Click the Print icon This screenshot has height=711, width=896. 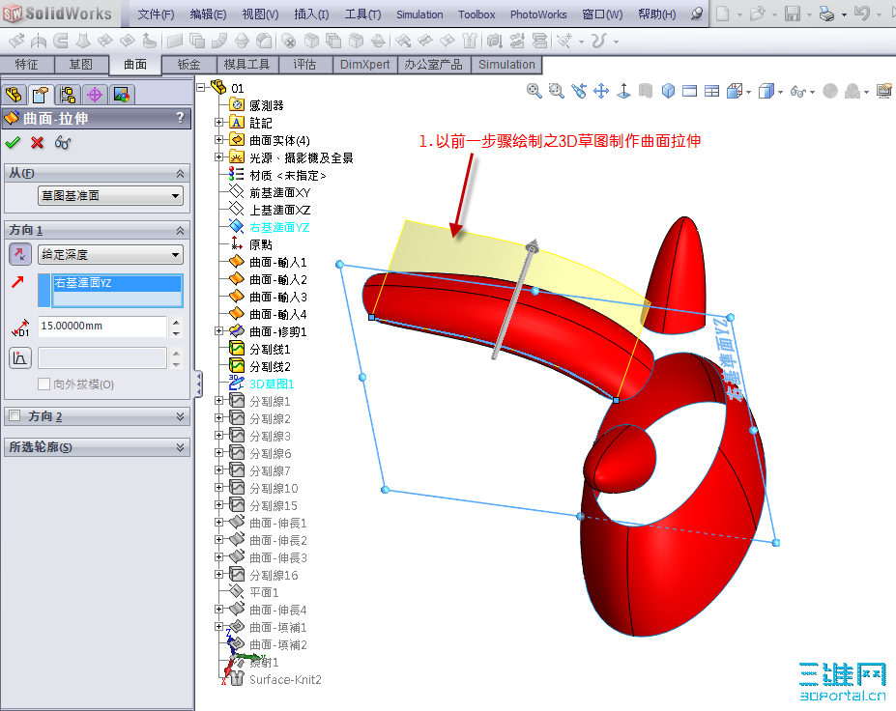point(826,14)
